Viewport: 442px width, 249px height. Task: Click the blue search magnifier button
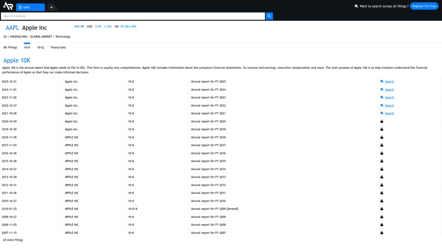pos(269,16)
